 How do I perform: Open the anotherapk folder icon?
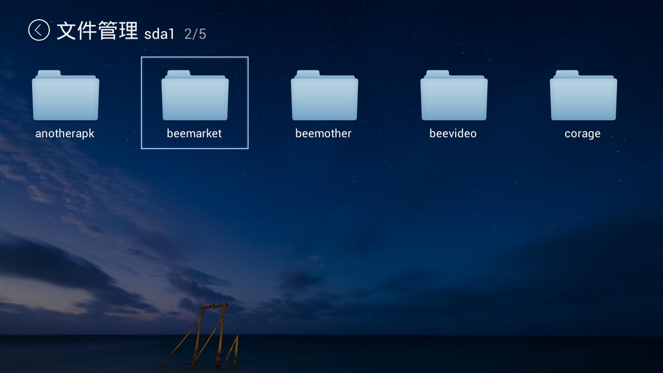65,96
